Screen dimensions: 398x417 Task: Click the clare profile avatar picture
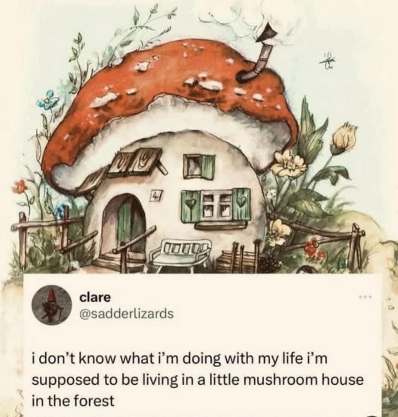[52, 305]
